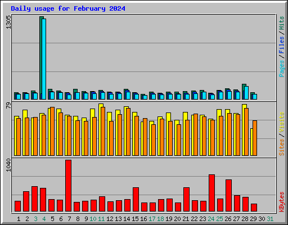Click day label 28 on the x-axis
288x225 pixels.
pyautogui.click(x=245, y=219)
